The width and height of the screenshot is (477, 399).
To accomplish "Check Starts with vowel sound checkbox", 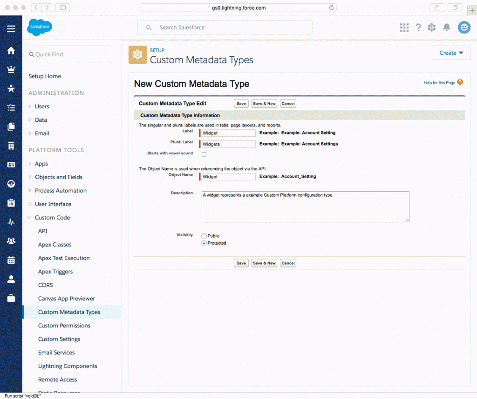I will (204, 154).
